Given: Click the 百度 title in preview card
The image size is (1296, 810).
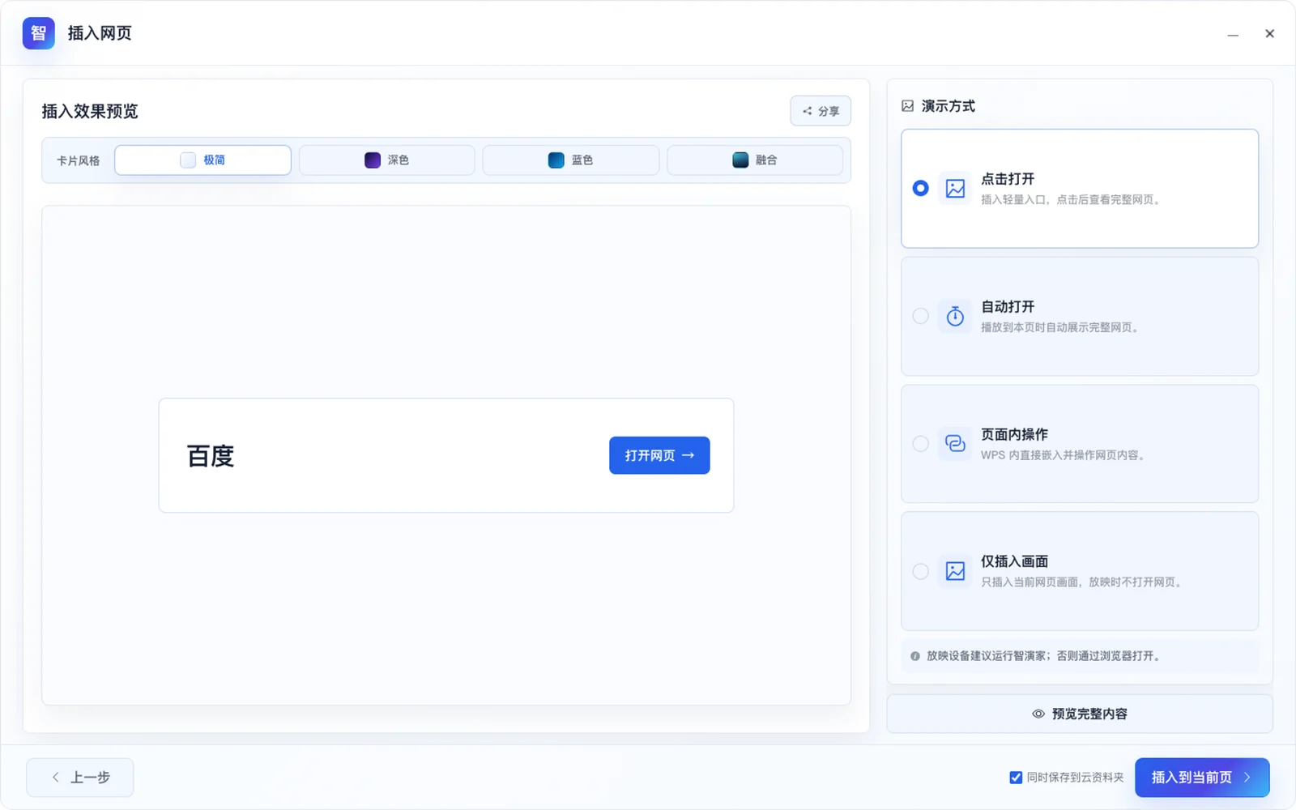Looking at the screenshot, I should (x=211, y=456).
